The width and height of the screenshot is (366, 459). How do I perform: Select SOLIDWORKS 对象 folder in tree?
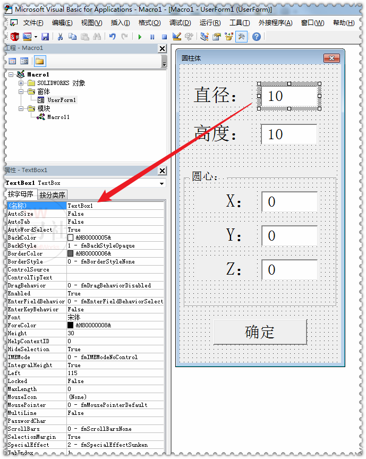coord(61,83)
